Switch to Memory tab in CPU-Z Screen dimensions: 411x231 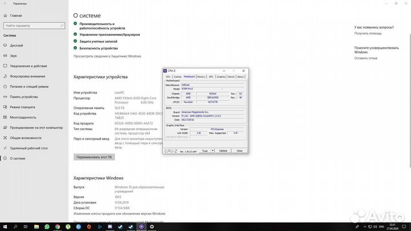201,77
